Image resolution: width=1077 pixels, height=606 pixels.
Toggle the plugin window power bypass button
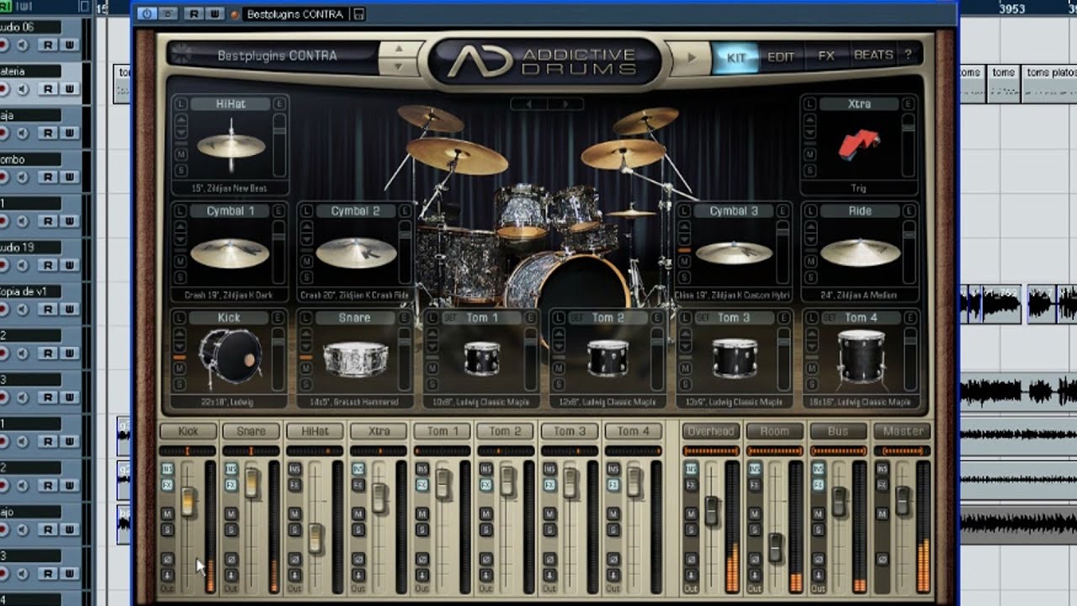pyautogui.click(x=146, y=14)
